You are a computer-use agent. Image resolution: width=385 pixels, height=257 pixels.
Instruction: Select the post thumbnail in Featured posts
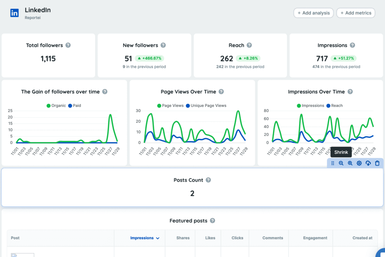(x=22, y=255)
